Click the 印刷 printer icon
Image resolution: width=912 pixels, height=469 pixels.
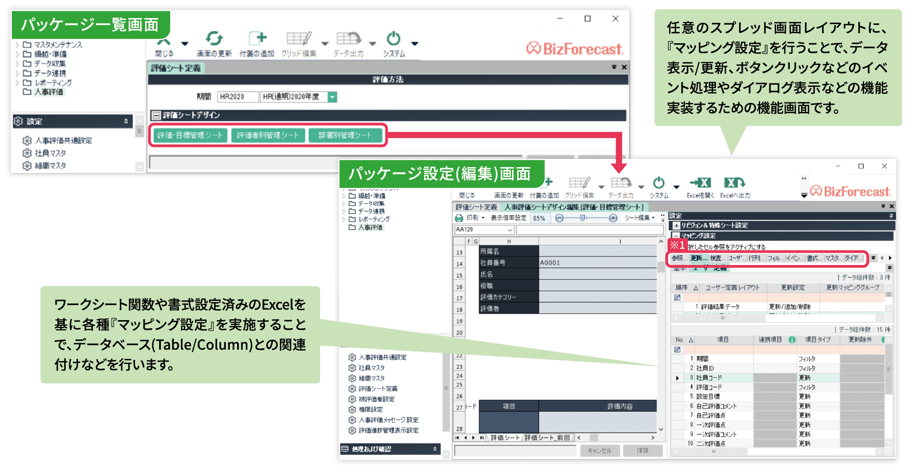tap(459, 218)
